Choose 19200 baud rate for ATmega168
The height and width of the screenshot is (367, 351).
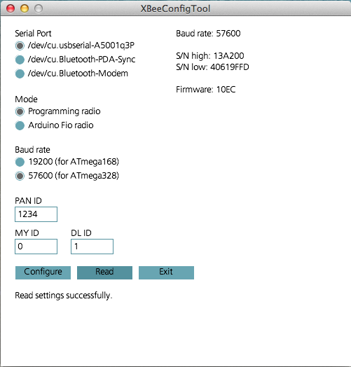20,162
